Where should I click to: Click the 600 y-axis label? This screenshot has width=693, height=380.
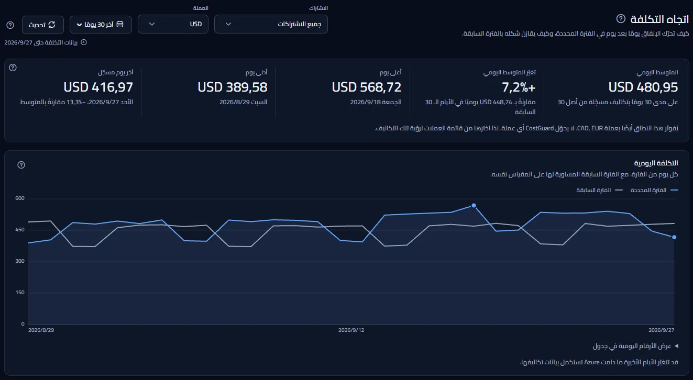point(20,198)
